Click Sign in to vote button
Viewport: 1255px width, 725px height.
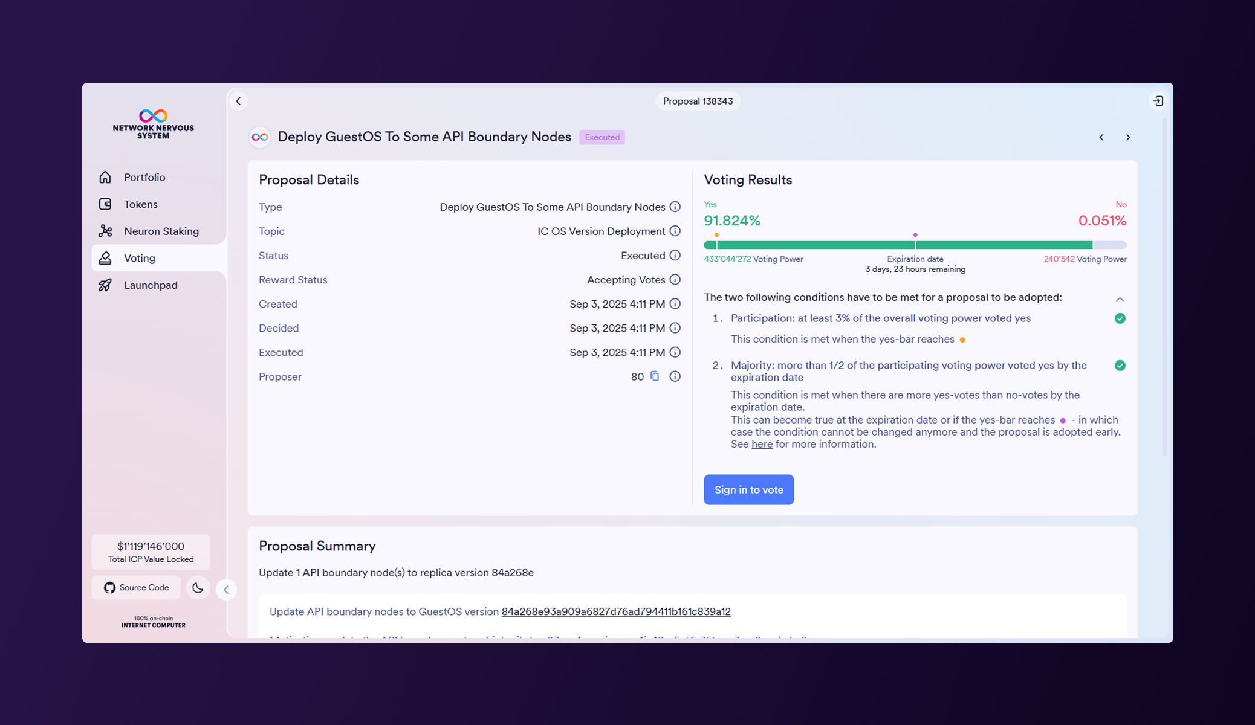pyautogui.click(x=748, y=489)
